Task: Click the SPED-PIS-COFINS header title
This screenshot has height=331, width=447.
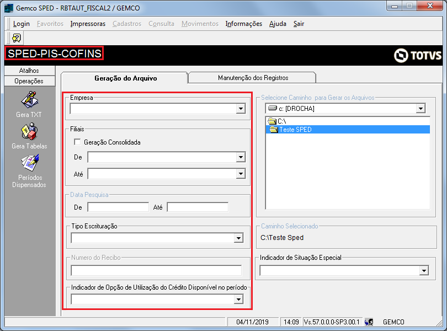Action: (x=54, y=54)
